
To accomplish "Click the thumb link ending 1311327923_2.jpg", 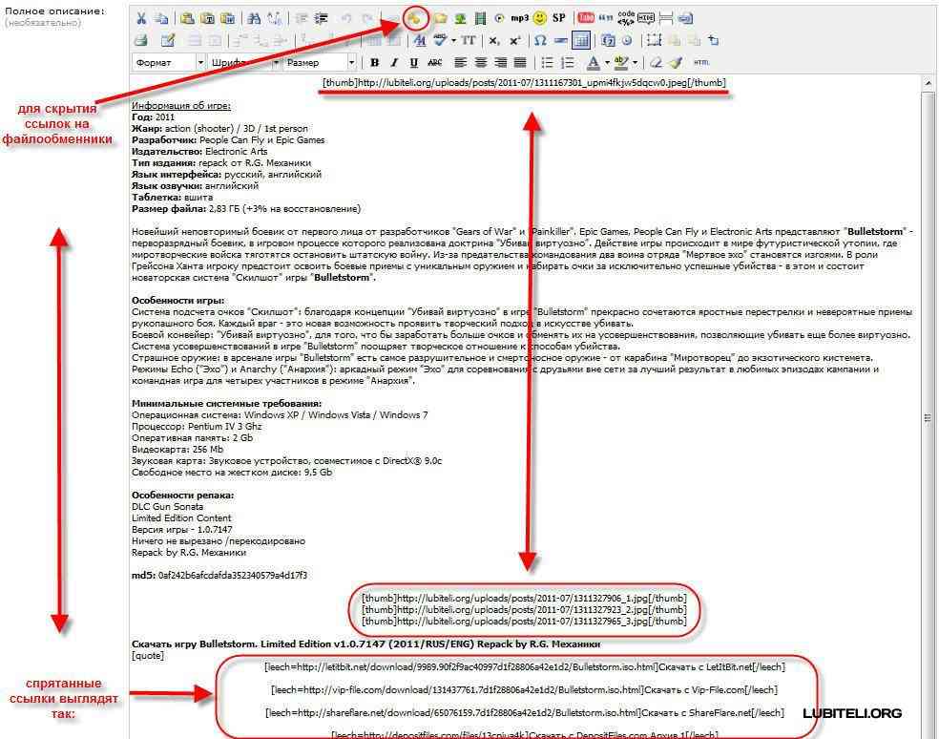I will tap(524, 609).
